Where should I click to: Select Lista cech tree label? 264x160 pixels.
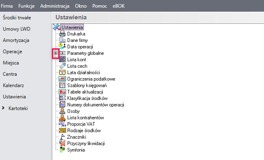pyautogui.click(x=77, y=66)
